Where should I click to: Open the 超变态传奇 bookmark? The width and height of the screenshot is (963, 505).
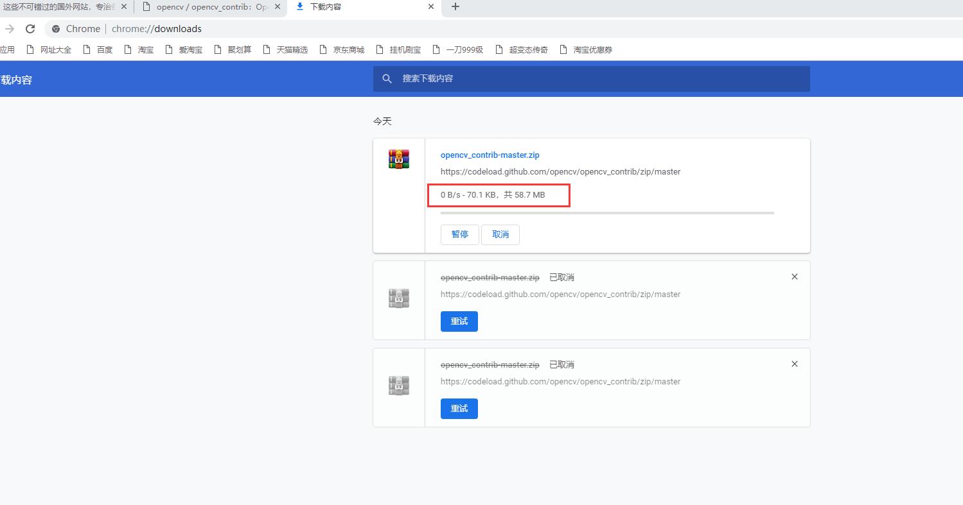(522, 49)
